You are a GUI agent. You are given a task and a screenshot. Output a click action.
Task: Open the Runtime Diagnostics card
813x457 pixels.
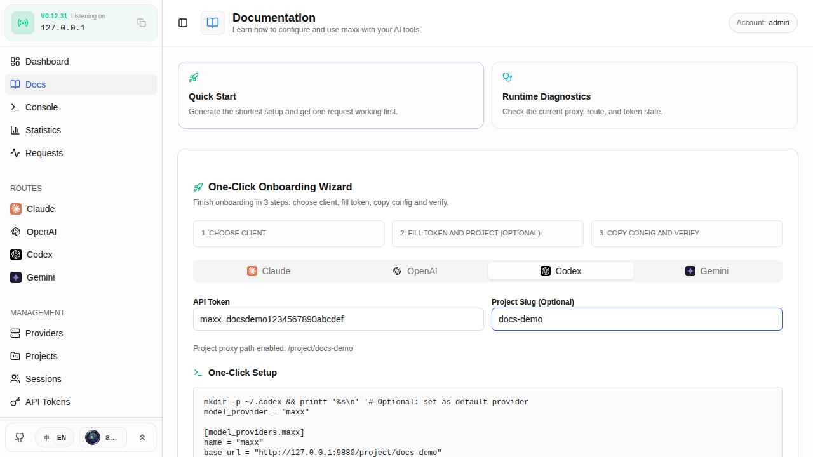(644, 95)
